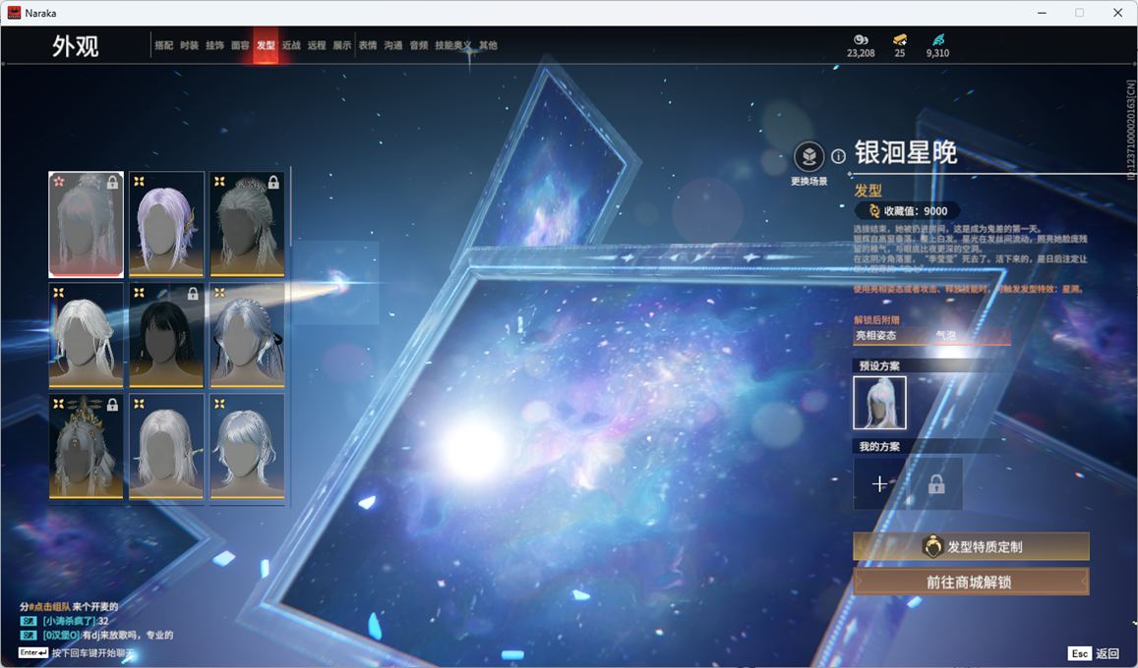Viewport: 1138px width, 668px height.
Task: Click the 外观 page title
Action: tap(76, 46)
